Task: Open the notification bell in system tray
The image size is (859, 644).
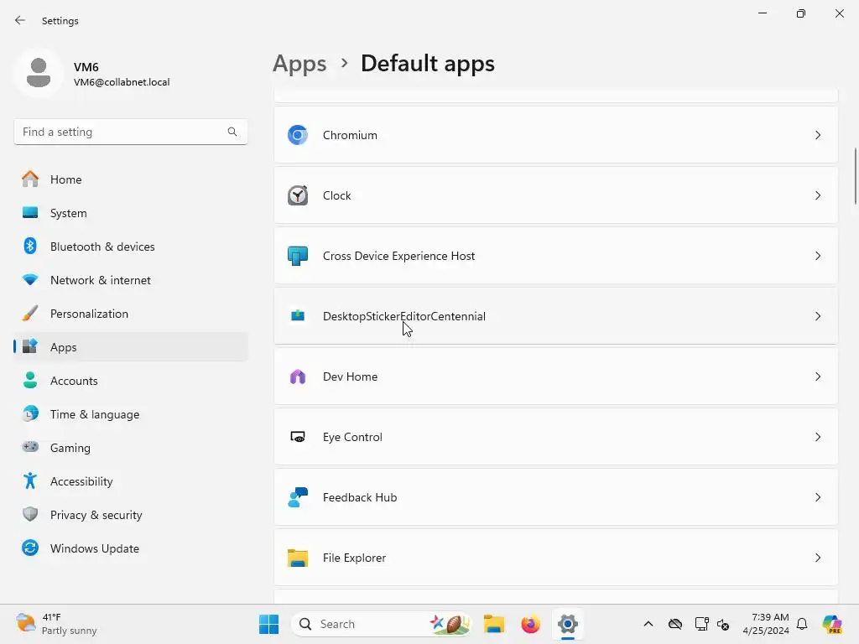Action: pyautogui.click(x=802, y=624)
